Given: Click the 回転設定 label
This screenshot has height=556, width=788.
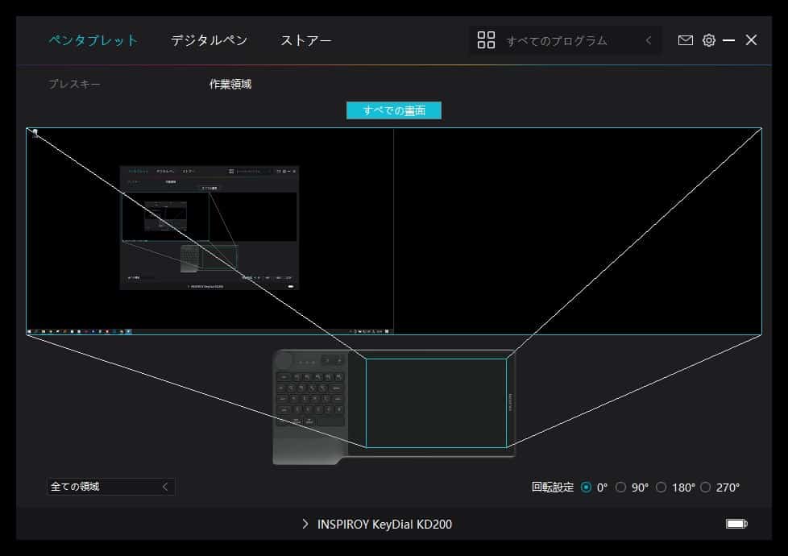Looking at the screenshot, I should click(552, 488).
